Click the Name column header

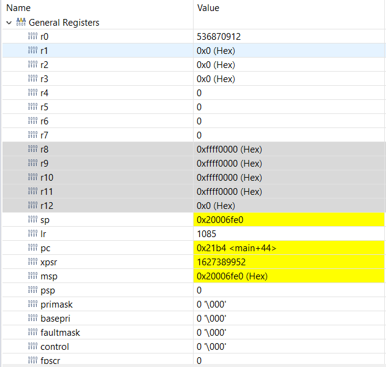point(18,8)
